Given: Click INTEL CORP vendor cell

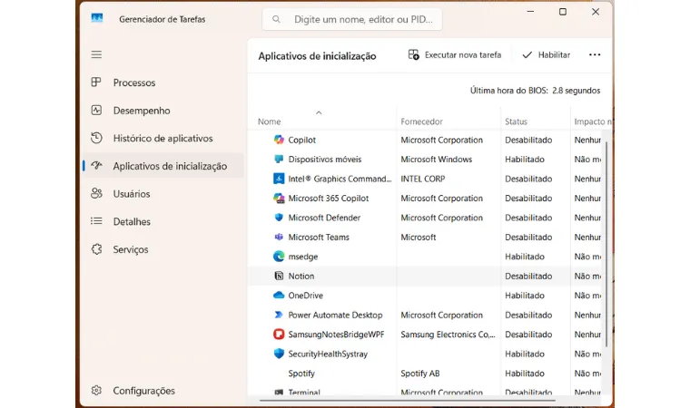Looking at the screenshot, I should click(x=422, y=179).
